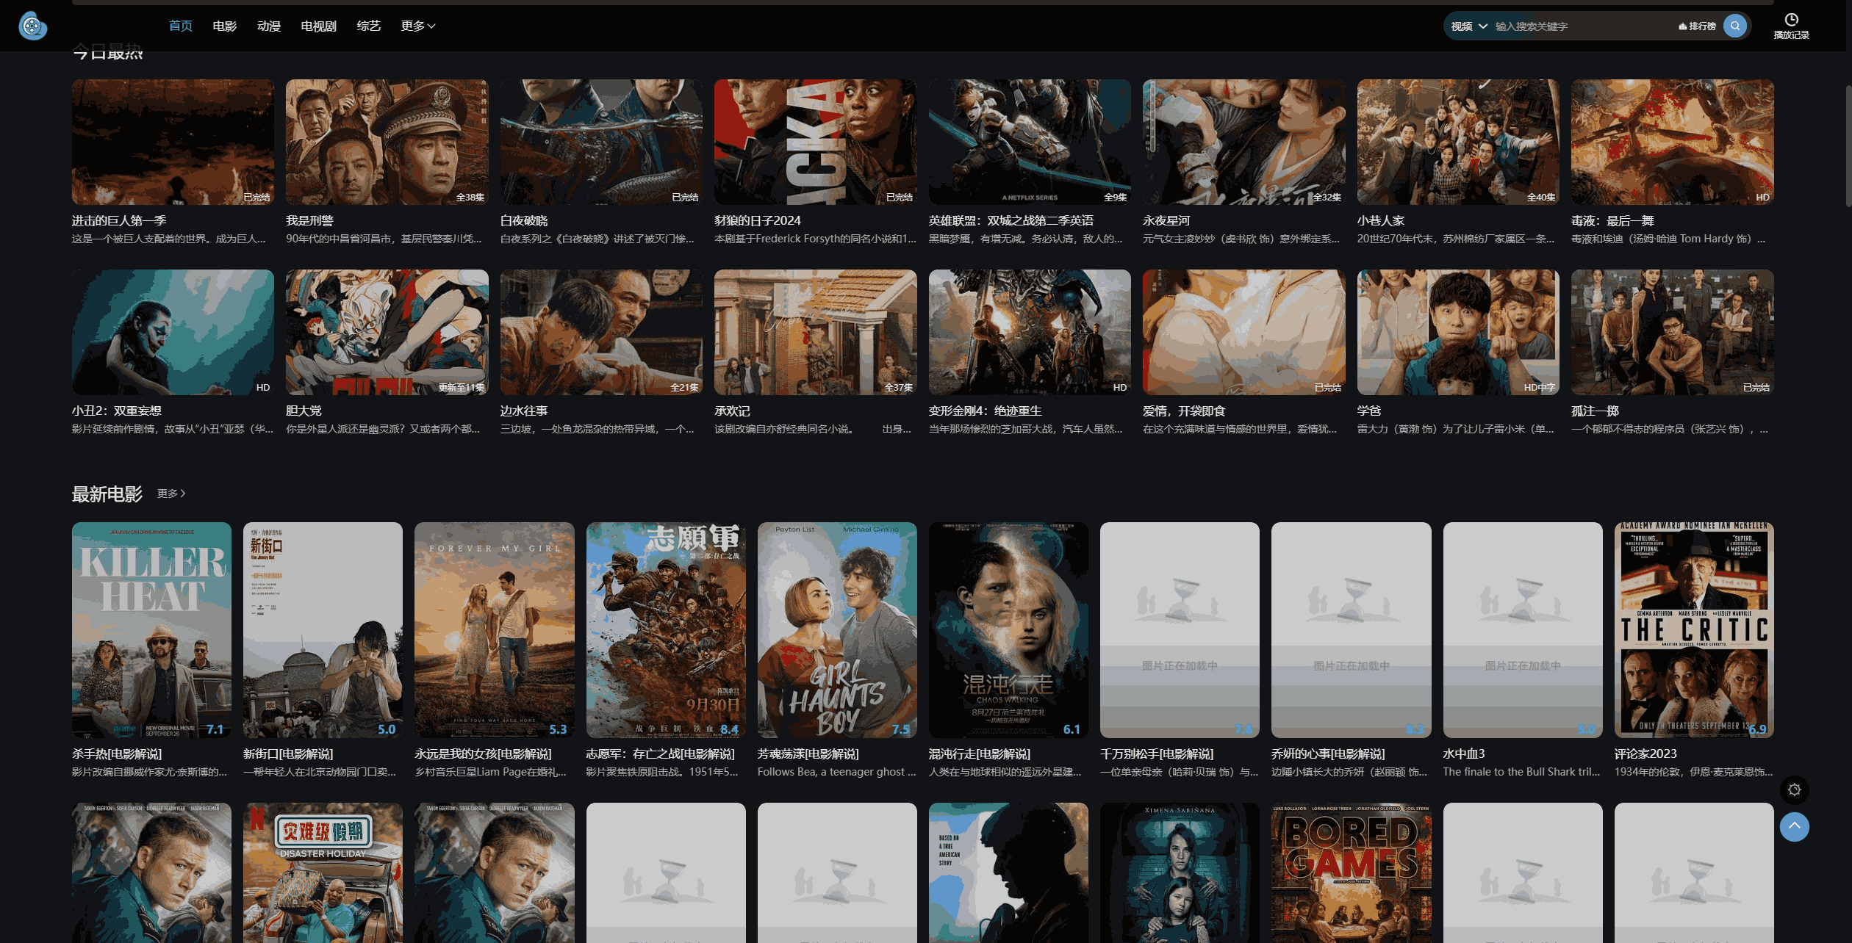Expand the 视频 search type dropdown
1852x943 pixels.
[x=1468, y=26]
